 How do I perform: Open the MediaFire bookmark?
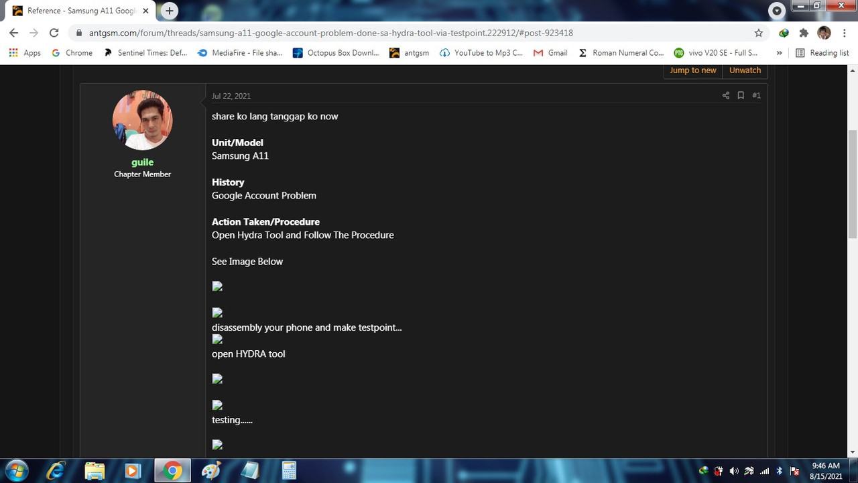click(x=240, y=53)
